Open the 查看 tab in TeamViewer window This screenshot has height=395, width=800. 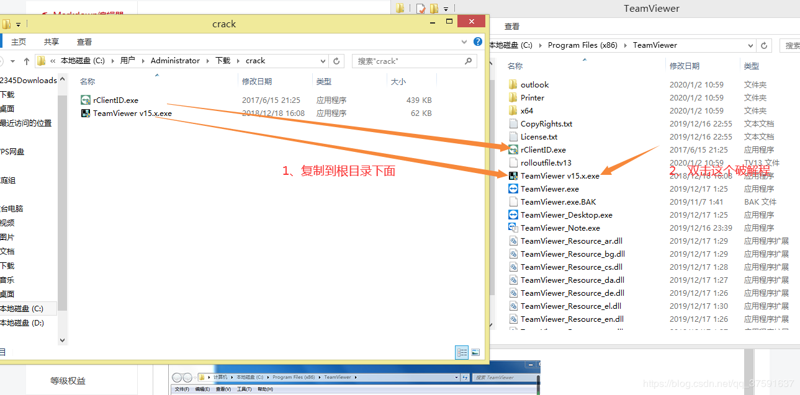click(512, 27)
